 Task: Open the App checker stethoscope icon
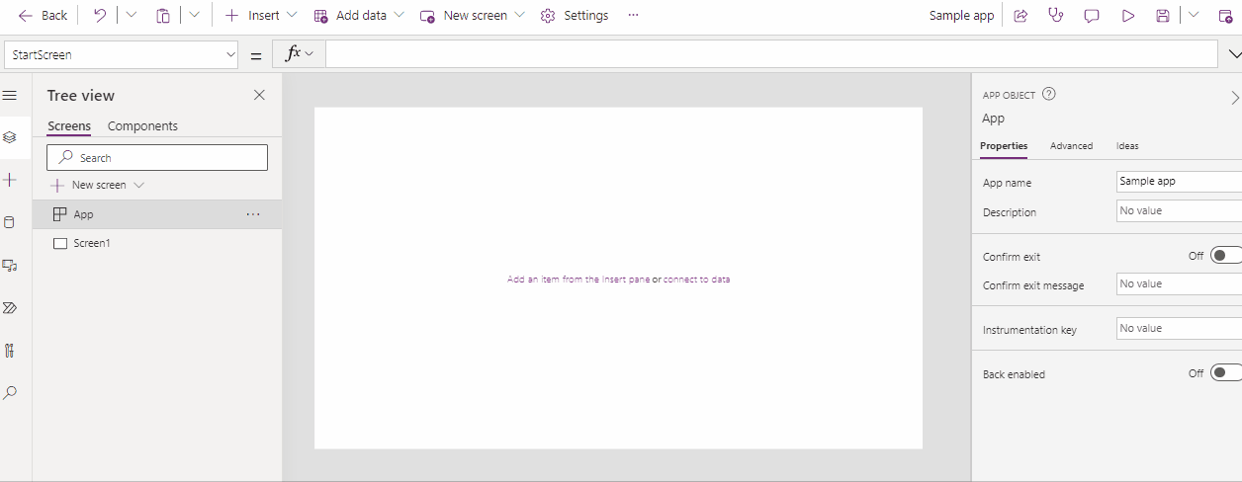pos(1056,16)
